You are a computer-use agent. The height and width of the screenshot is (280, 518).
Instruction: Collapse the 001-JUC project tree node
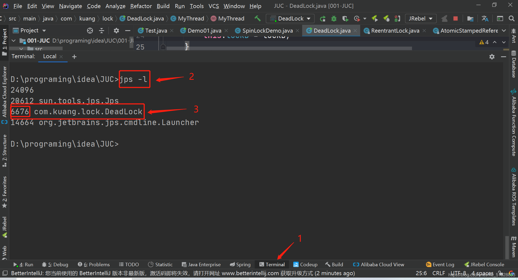(x=14, y=41)
